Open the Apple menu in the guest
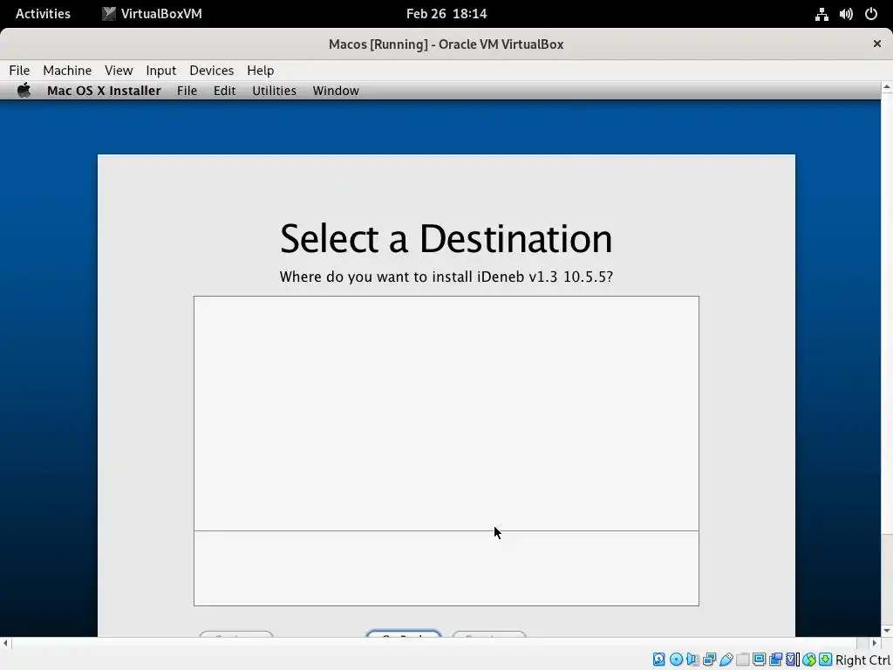Screen dimensions: 893x670 pyautogui.click(x=24, y=91)
